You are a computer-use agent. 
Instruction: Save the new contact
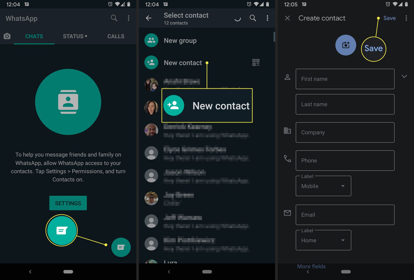click(x=389, y=18)
